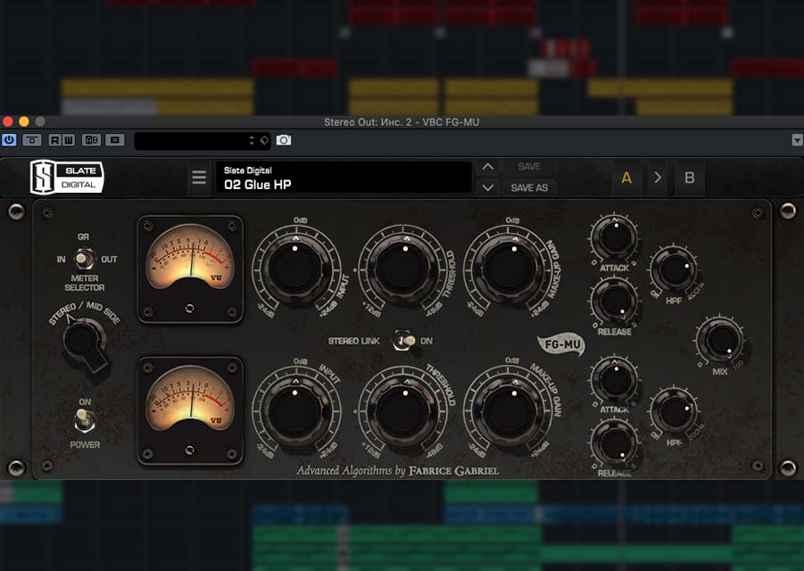Viewport: 804px width, 571px height.
Task: Click the SAVE button
Action: click(529, 167)
